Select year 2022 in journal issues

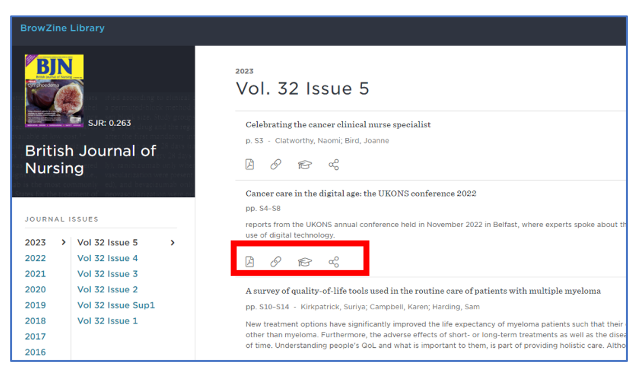(x=35, y=258)
